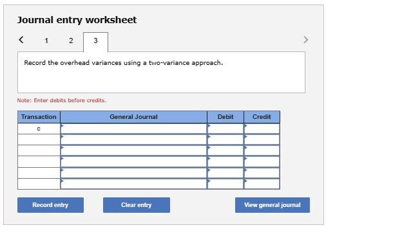
Task: Click Credit field in last row
Action: pyautogui.click(x=262, y=184)
